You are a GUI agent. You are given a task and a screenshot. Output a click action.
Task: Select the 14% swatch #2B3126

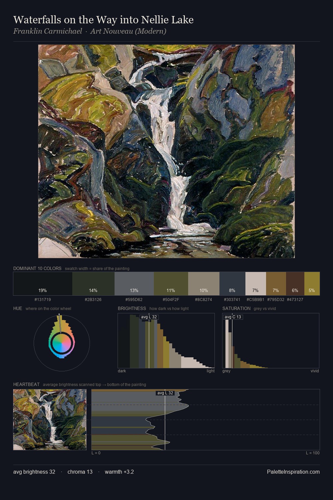point(93,284)
